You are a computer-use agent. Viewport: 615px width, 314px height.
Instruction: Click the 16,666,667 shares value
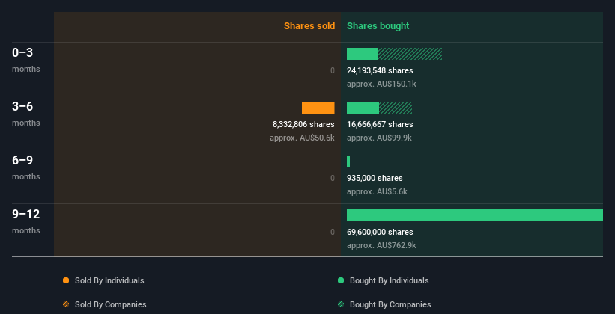[x=380, y=125]
